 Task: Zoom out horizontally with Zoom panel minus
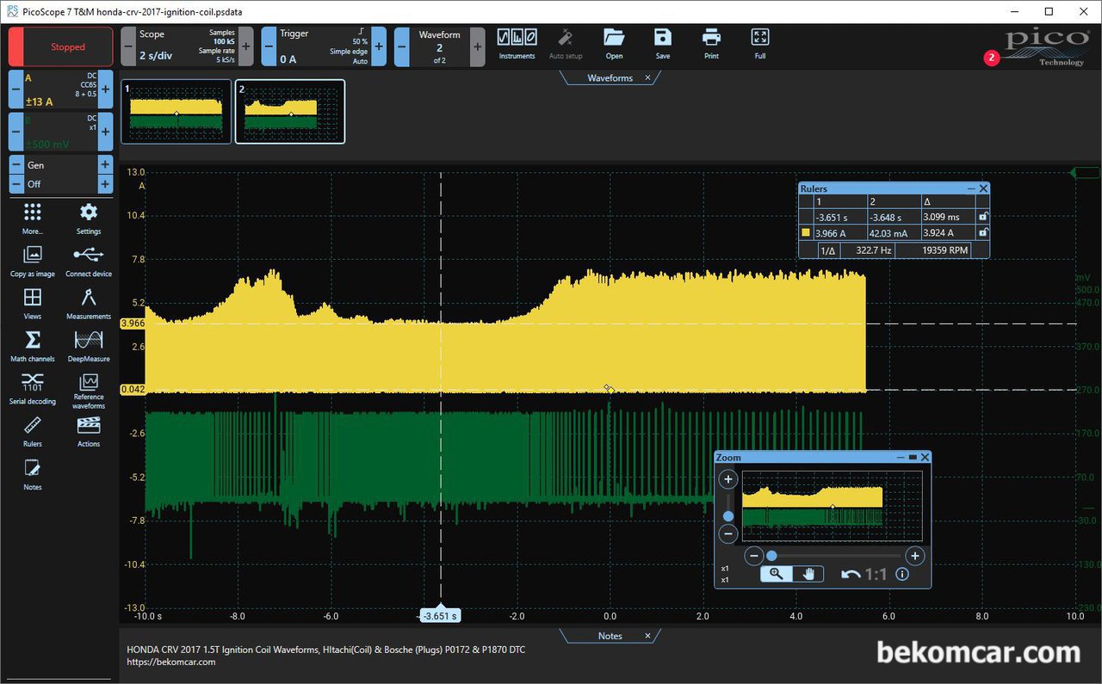pyautogui.click(x=752, y=556)
